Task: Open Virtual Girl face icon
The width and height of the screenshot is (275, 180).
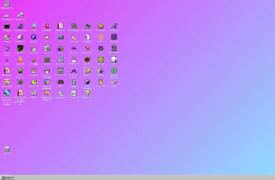Action: tap(7, 82)
